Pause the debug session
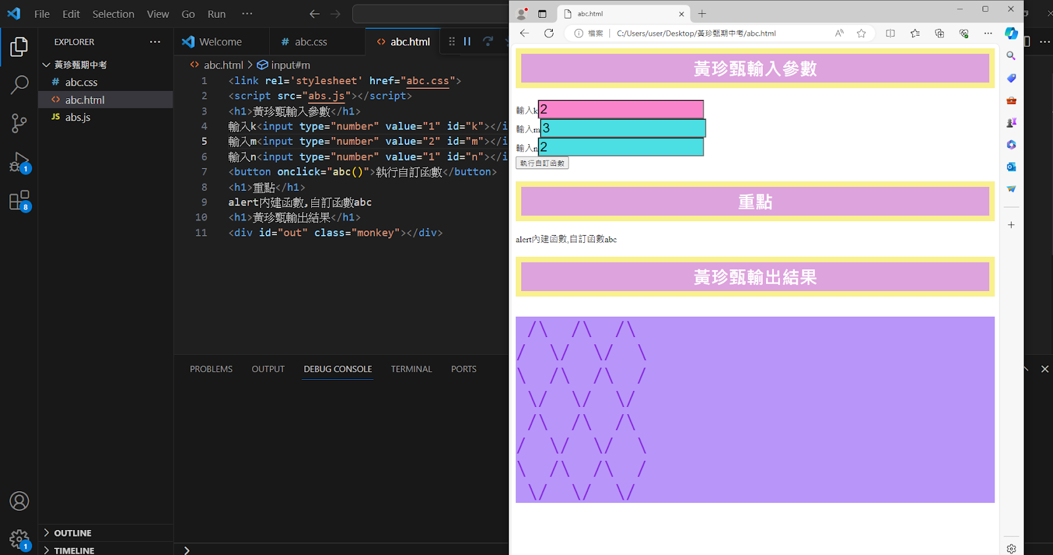 pyautogui.click(x=467, y=41)
